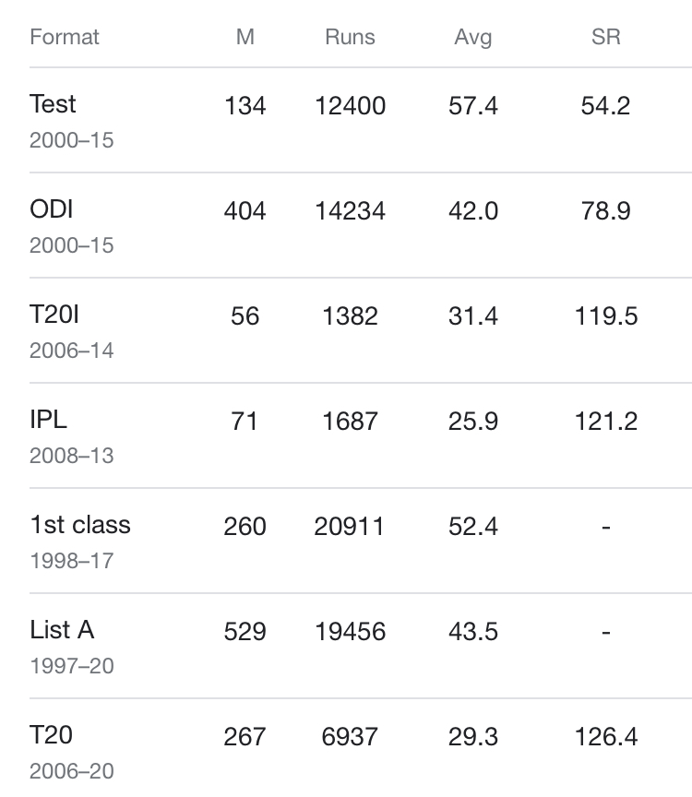Image resolution: width=692 pixels, height=797 pixels.
Task: Click the Format column header
Action: pyautogui.click(x=64, y=37)
